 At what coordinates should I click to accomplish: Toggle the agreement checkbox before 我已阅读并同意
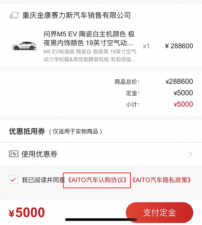coord(13,180)
